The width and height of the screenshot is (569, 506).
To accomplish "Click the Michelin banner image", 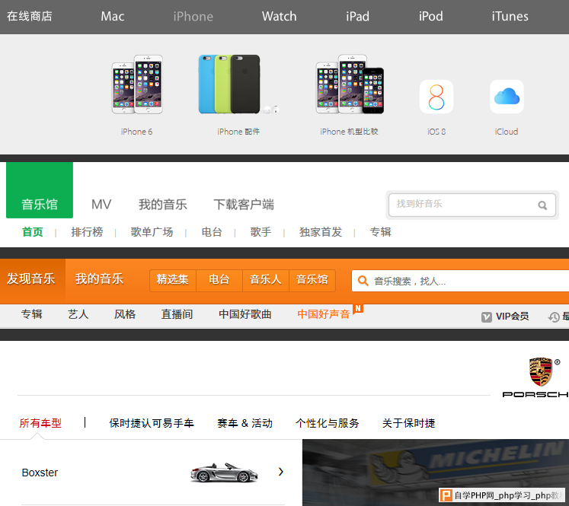I will [x=436, y=473].
